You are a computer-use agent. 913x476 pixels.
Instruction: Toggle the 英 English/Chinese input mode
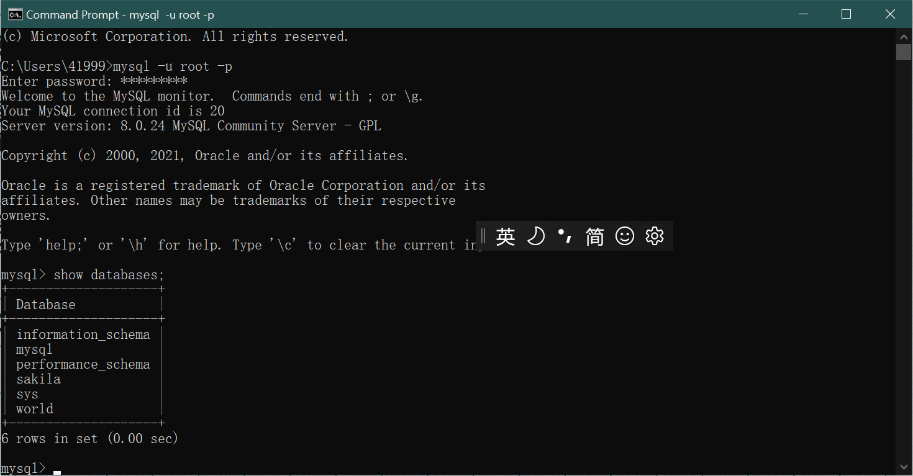pos(506,236)
